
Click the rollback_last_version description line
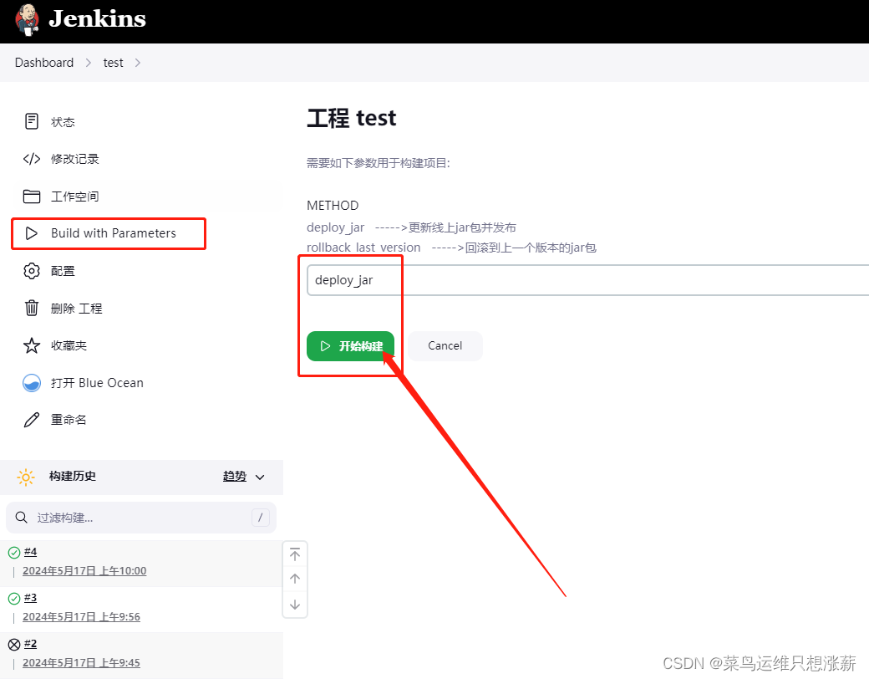click(x=452, y=248)
